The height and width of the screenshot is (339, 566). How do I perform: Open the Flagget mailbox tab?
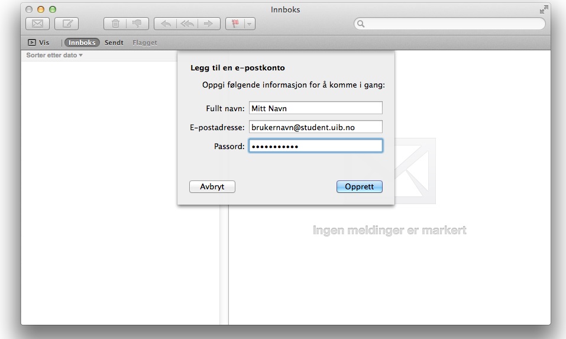145,43
